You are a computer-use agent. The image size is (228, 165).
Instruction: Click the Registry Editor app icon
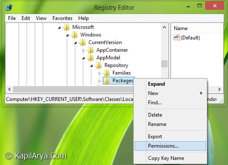[x=9, y=8]
